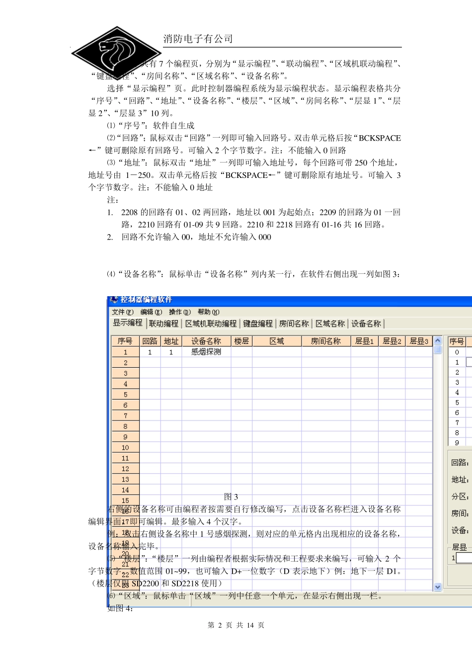This screenshot has width=472, height=668.
Task: Open the 操作(O) menu
Action: point(180,312)
